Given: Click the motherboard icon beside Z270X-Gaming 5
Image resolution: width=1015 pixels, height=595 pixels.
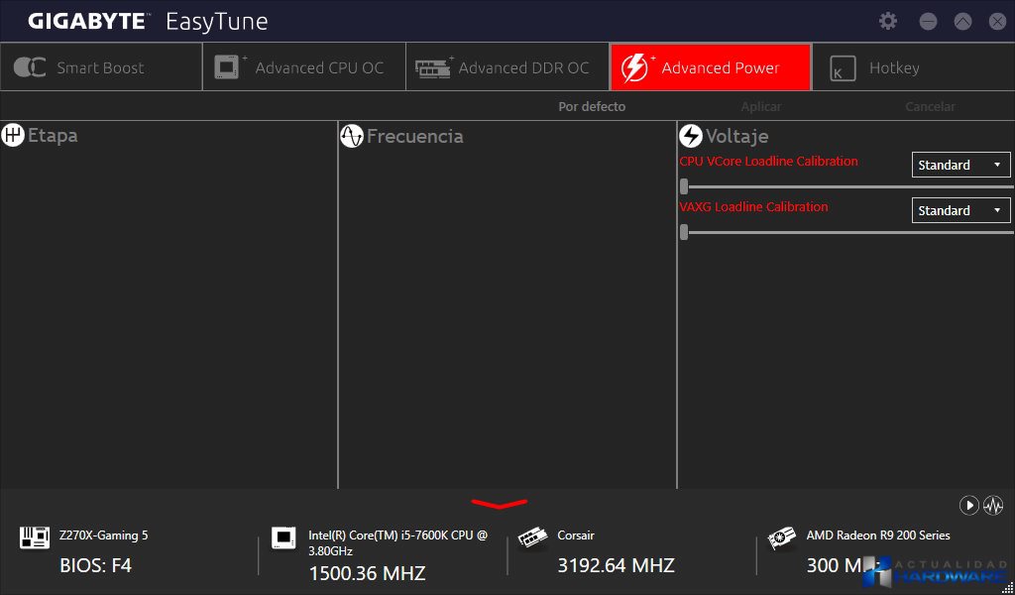Looking at the screenshot, I should coord(35,537).
